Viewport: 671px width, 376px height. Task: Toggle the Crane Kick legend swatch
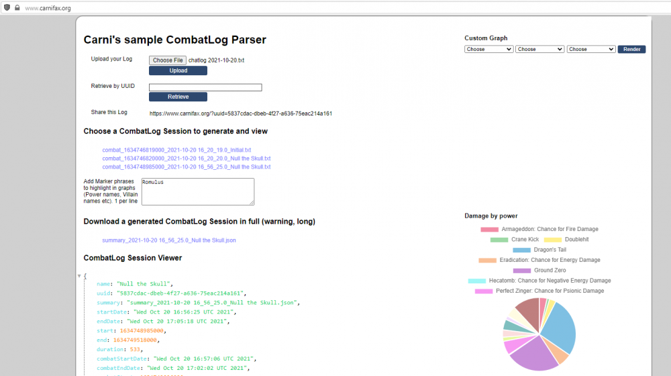click(x=499, y=240)
